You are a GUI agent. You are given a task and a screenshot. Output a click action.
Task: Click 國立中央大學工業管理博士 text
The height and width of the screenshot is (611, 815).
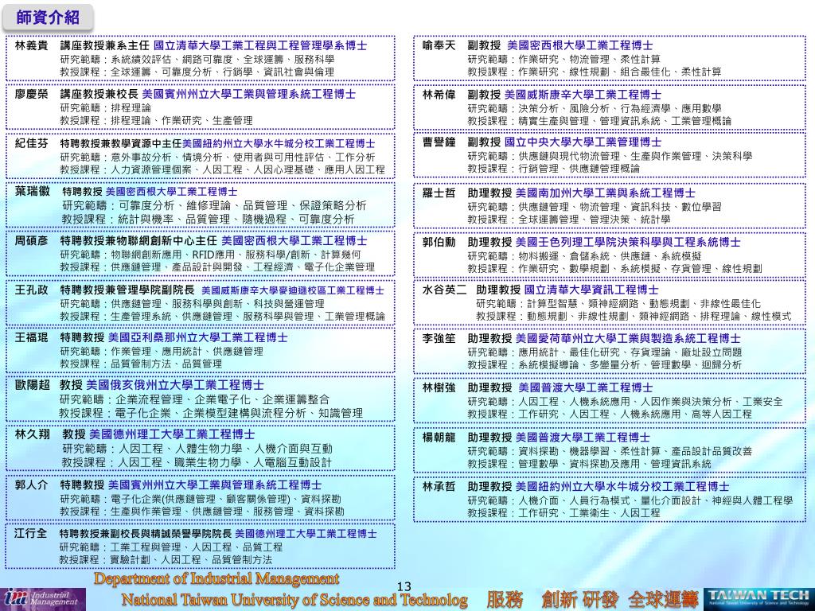pos(583,142)
